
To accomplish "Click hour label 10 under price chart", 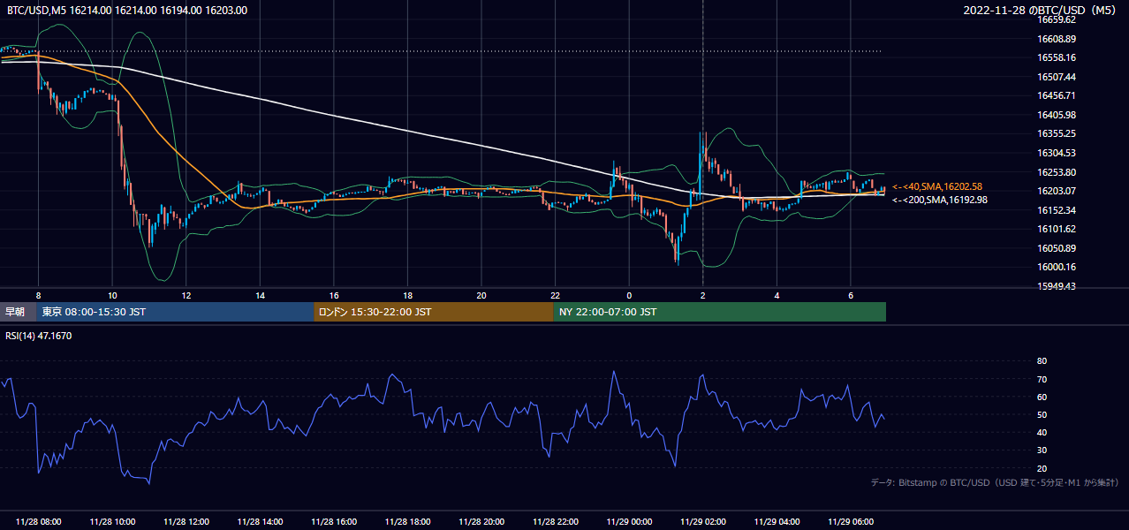I will pyautogui.click(x=112, y=294).
